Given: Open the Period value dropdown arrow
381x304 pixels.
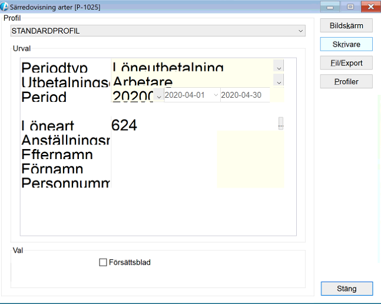Looking at the screenshot, I should [x=159, y=95].
